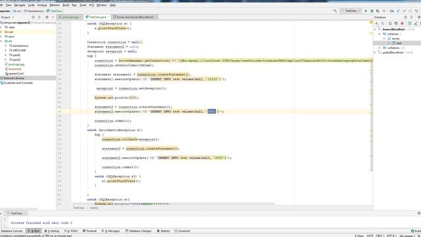Open the Build menu

[66, 5]
